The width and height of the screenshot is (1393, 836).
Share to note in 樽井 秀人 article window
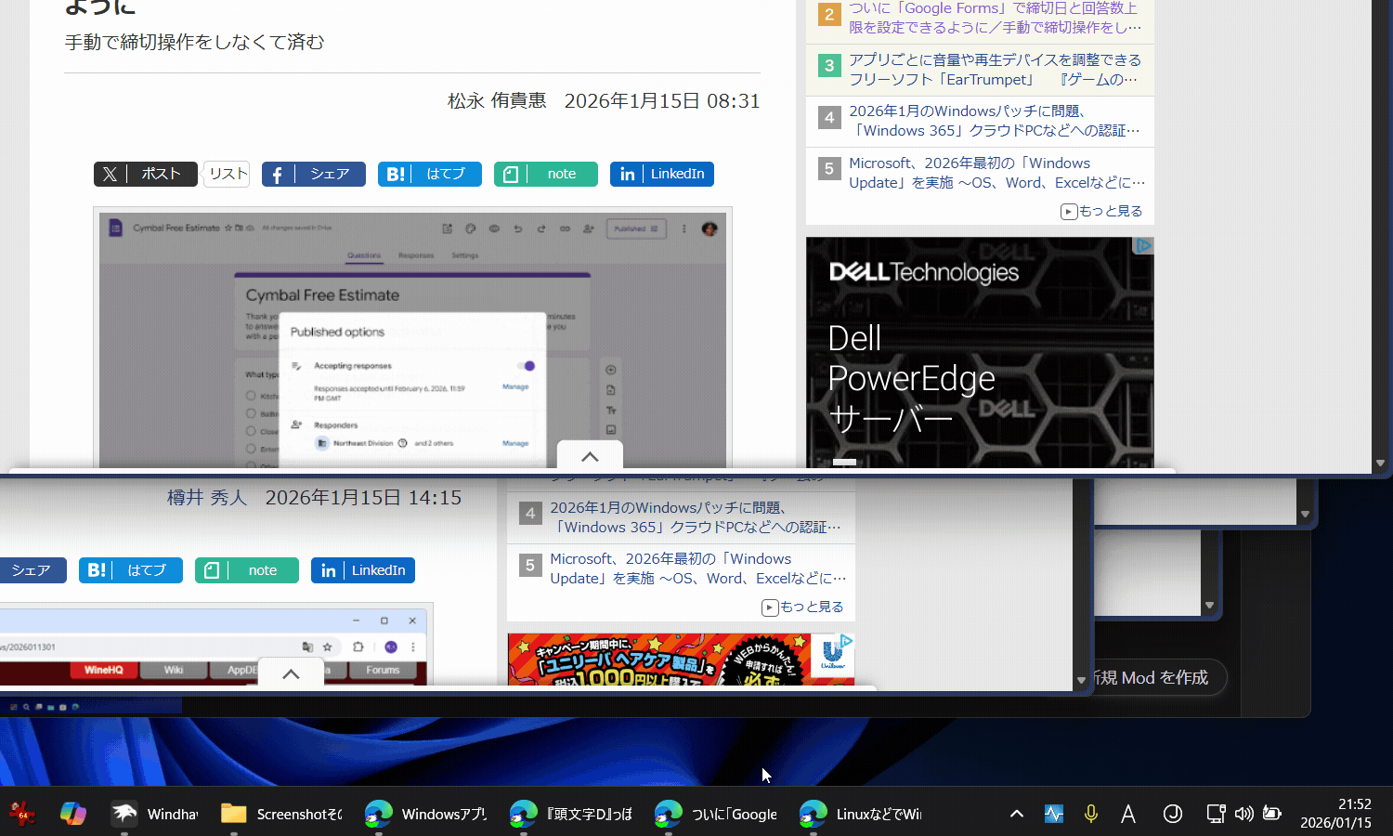click(x=247, y=570)
